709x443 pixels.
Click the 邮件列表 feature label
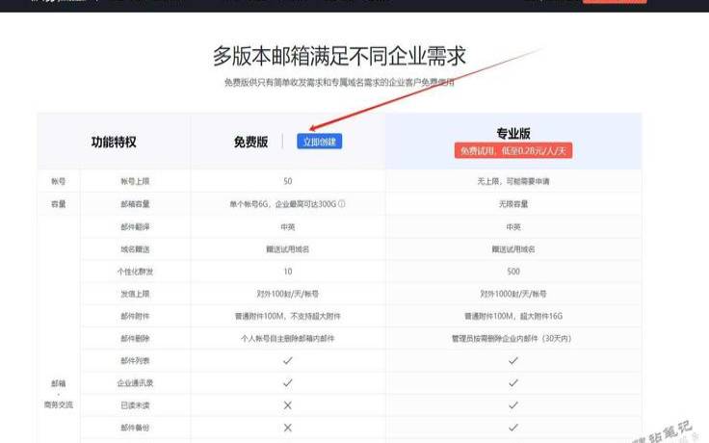point(135,361)
